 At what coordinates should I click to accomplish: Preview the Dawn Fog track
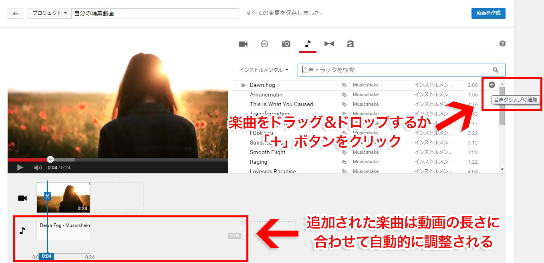tap(244, 85)
